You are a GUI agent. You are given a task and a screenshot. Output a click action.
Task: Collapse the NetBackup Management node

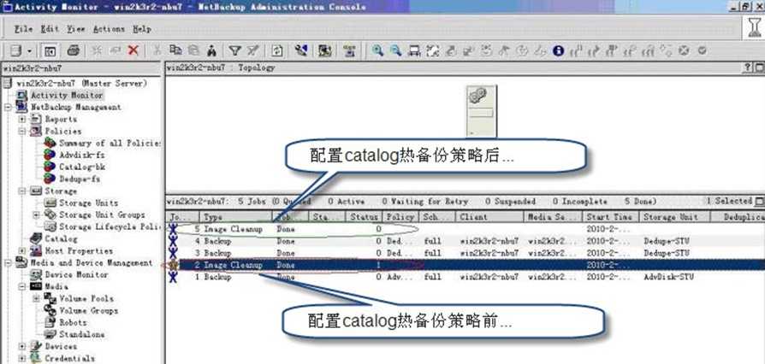(9, 107)
